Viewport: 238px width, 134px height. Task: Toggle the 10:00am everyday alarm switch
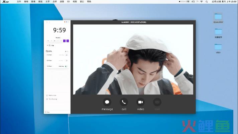66,66
